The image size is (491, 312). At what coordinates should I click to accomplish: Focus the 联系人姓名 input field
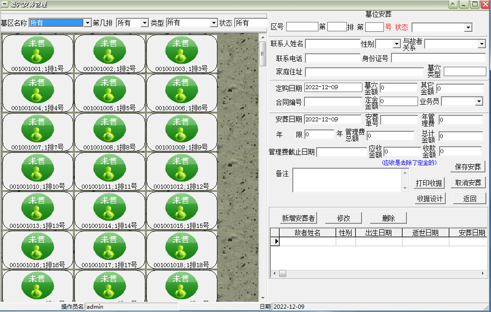point(333,44)
